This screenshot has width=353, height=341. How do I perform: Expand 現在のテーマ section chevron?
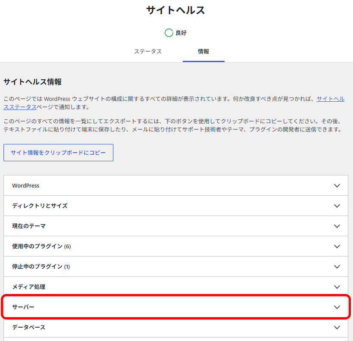point(337,226)
